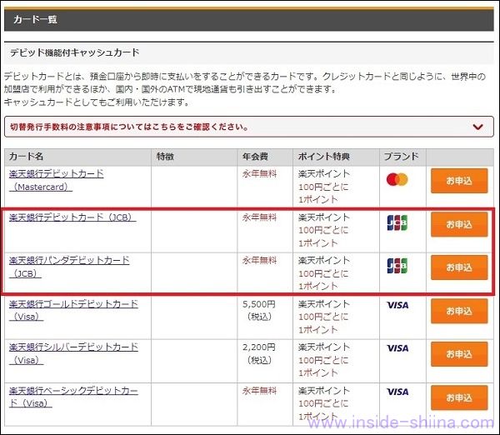Open 楽天銀行パンダデビットカード(JCB) link
500x435 pixels.
coord(69,267)
